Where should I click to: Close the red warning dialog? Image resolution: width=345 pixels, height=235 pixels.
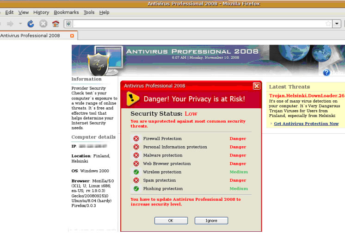pyautogui.click(x=257, y=86)
